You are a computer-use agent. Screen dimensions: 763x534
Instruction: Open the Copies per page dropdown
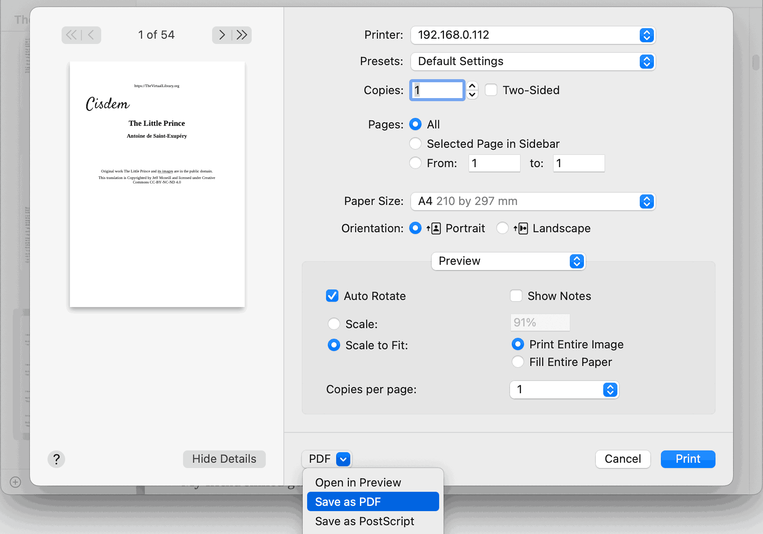point(564,390)
